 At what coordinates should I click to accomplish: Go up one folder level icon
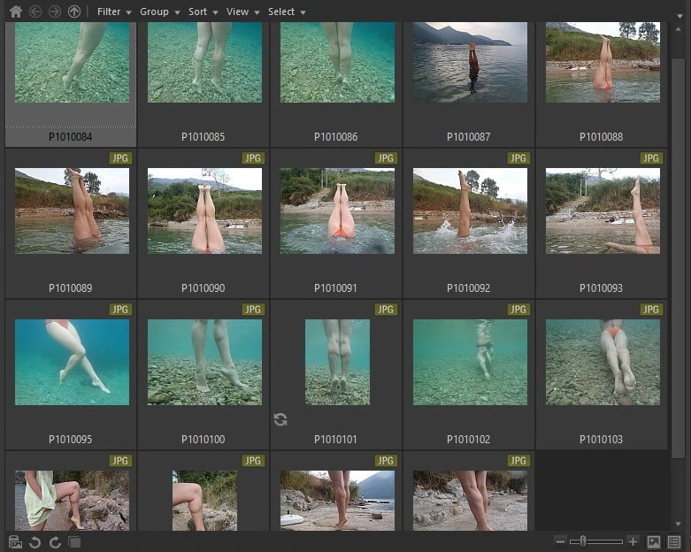[74, 11]
